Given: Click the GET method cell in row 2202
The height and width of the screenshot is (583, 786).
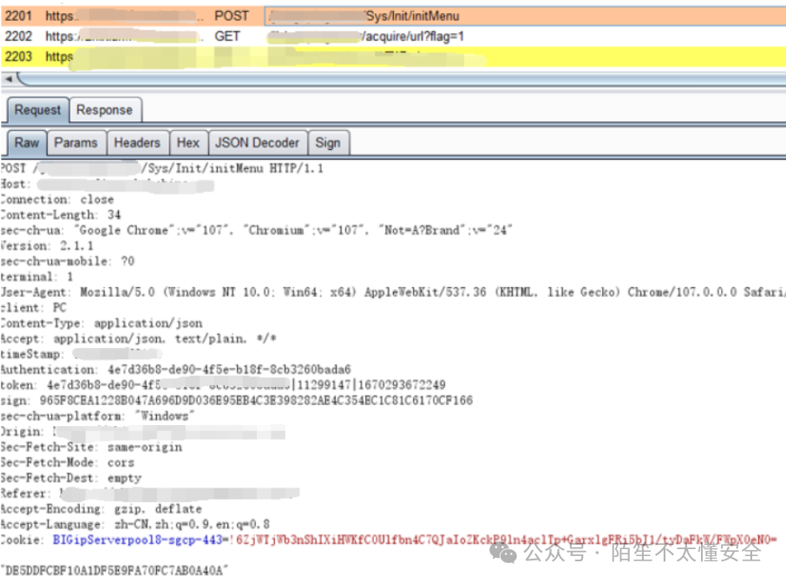Looking at the screenshot, I should point(227,36).
